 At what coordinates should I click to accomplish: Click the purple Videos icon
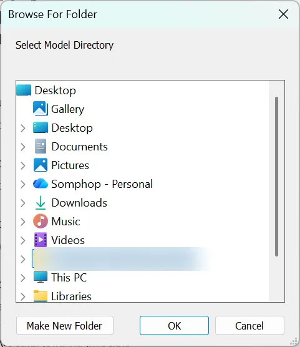click(41, 240)
